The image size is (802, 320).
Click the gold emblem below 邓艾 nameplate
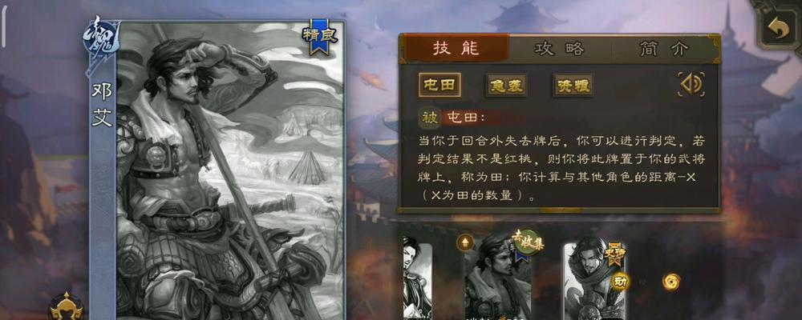click(67, 306)
